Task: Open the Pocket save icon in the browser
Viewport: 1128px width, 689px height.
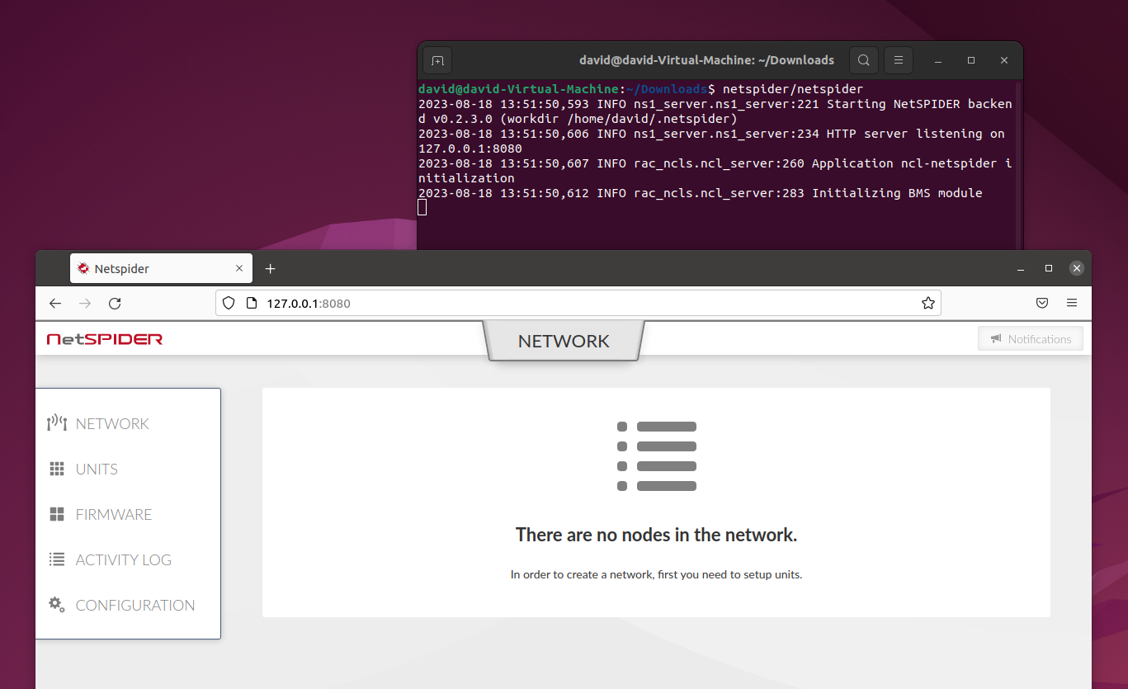Action: pos(1042,303)
